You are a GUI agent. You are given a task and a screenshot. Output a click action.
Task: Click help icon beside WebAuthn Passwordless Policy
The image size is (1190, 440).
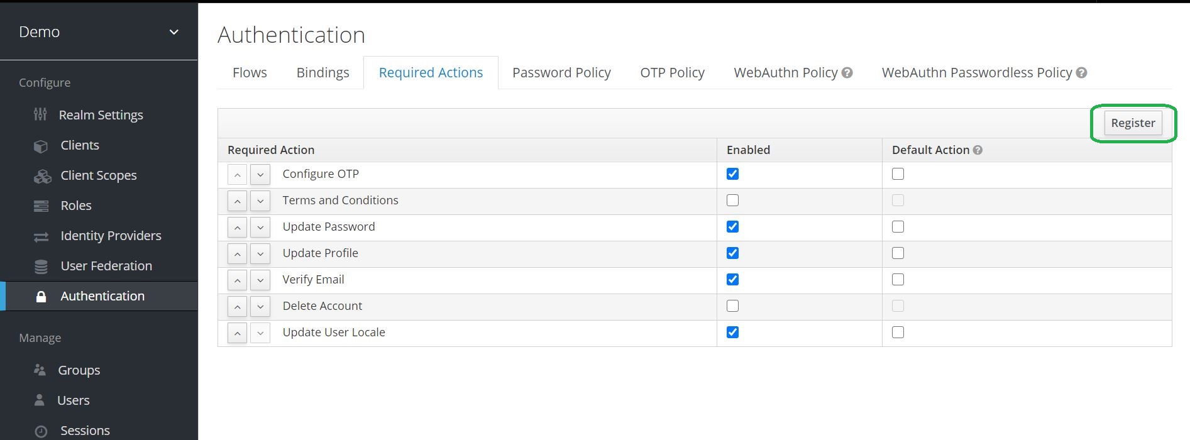1081,73
